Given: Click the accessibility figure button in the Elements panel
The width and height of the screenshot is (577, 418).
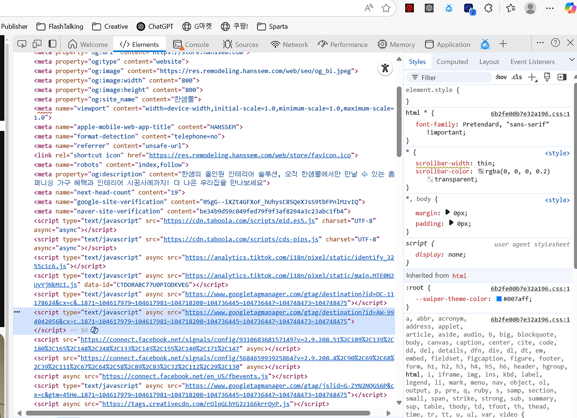Looking at the screenshot, I should [385, 68].
